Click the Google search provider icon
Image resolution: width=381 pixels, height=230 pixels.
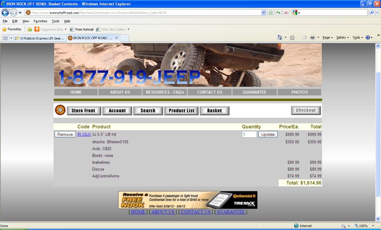tap(295, 13)
